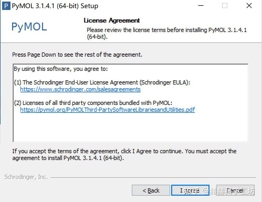Click the 'Press Page Down' instruction text
This screenshot has width=262, height=202.
pyautogui.click(x=77, y=55)
